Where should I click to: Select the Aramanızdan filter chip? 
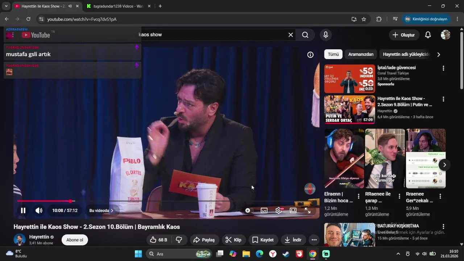coord(361,54)
